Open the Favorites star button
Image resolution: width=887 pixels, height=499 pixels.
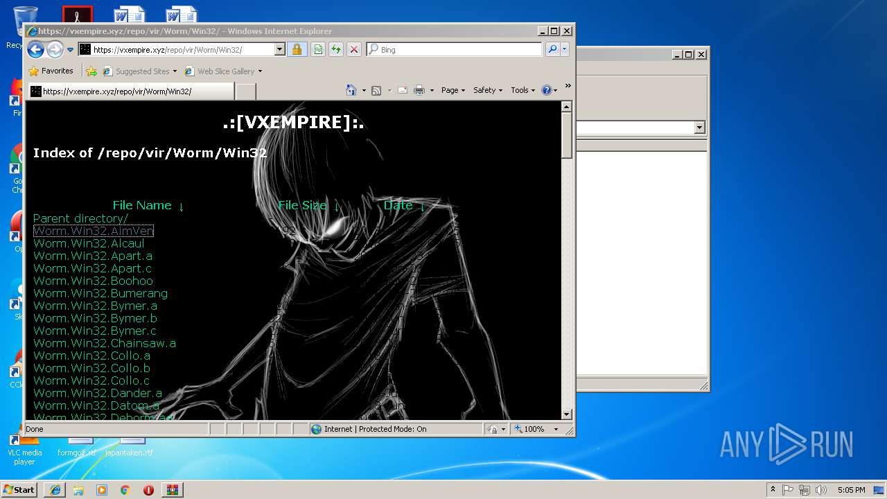(x=51, y=71)
